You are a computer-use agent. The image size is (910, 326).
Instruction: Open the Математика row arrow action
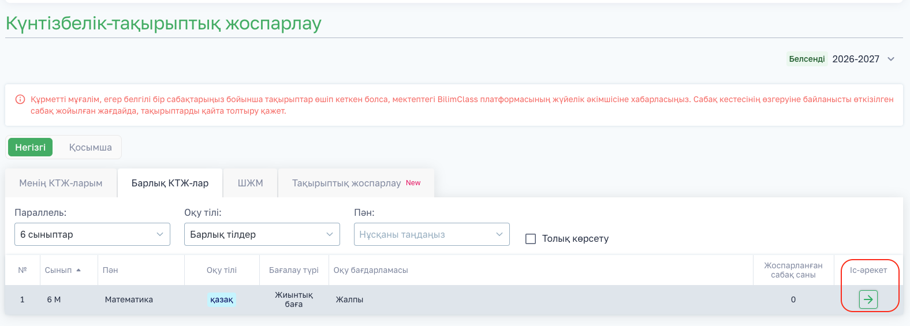click(x=868, y=299)
